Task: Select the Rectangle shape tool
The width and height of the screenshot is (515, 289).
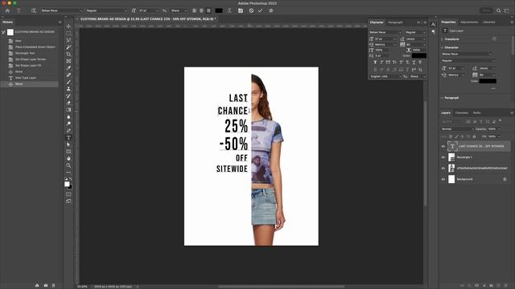Action: click(x=68, y=152)
